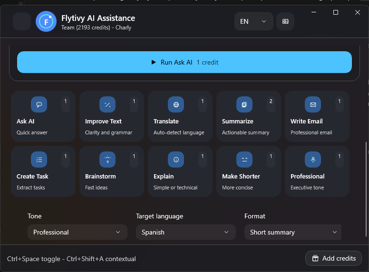Select the Brainstorm title text
Screen dimensions: 369x272
click(100, 177)
